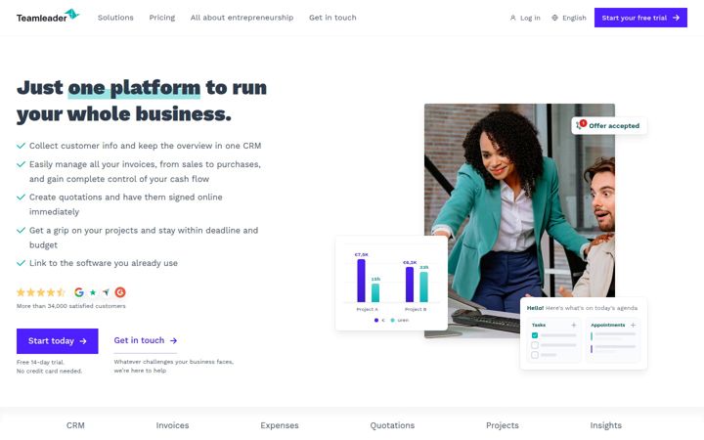Click checkmark icon beside 'Get a grip' bullet
This screenshot has width=704, height=440.
[x=21, y=231]
